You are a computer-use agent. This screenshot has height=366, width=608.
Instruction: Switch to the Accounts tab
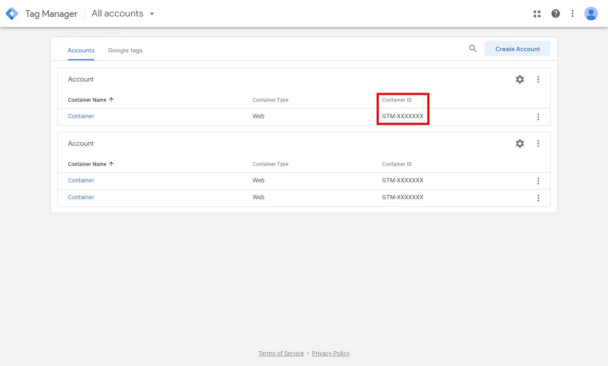click(81, 50)
